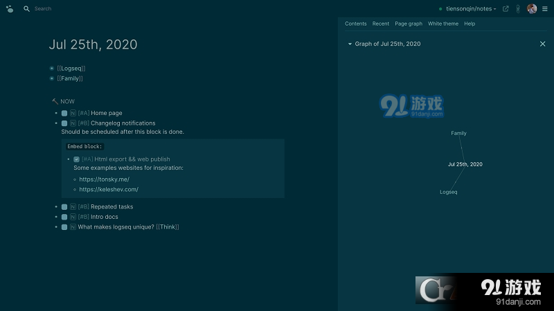Click the NOW section heading
The width and height of the screenshot is (554, 311).
click(67, 101)
